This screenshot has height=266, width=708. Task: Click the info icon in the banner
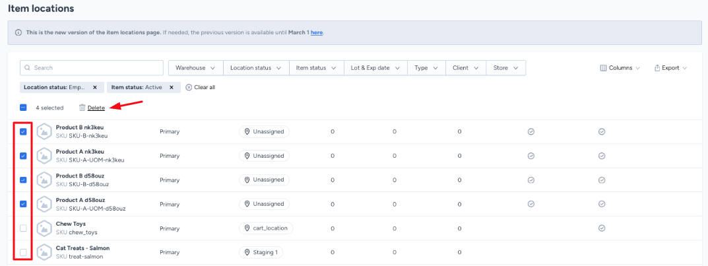point(18,32)
